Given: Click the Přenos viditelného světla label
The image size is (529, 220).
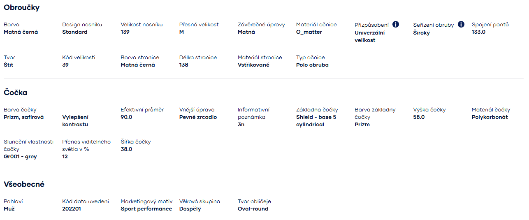Looking at the screenshot, I should tap(86, 146).
